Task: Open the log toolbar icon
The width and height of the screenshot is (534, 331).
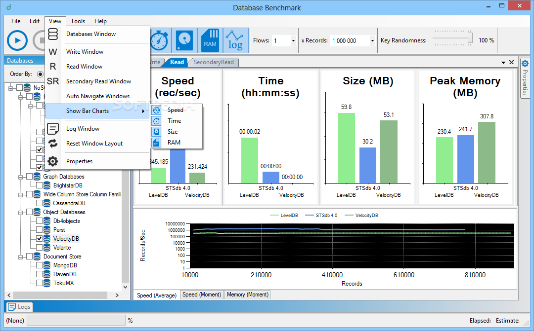Action: [235, 40]
